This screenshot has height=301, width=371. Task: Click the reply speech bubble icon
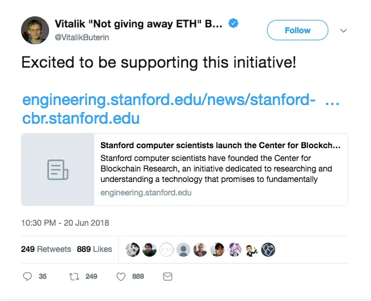(27, 276)
